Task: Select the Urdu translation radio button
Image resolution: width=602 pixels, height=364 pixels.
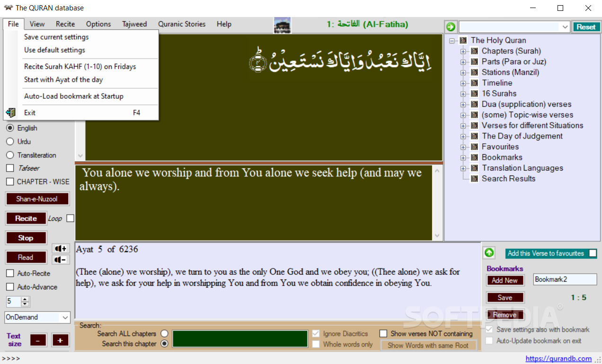Action: coord(9,141)
